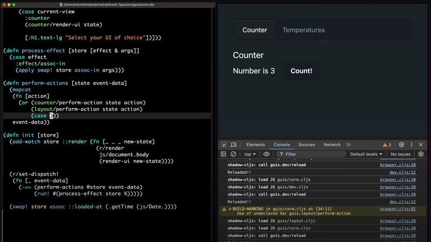Expand the BUILD-WARNING message triangle

point(230,209)
